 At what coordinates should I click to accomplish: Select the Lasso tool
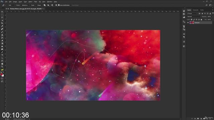tap(2, 18)
